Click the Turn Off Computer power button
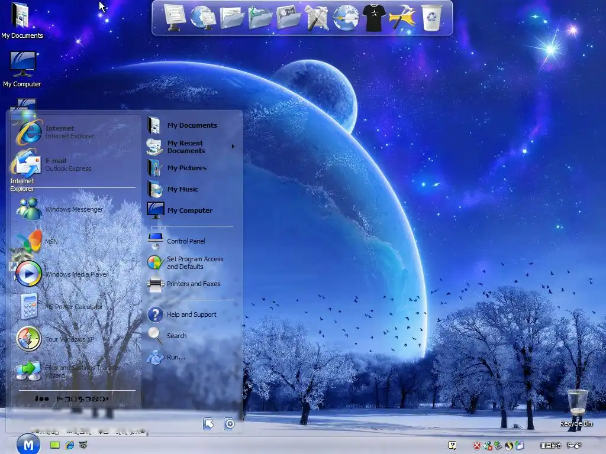The width and height of the screenshot is (606, 454). click(229, 424)
